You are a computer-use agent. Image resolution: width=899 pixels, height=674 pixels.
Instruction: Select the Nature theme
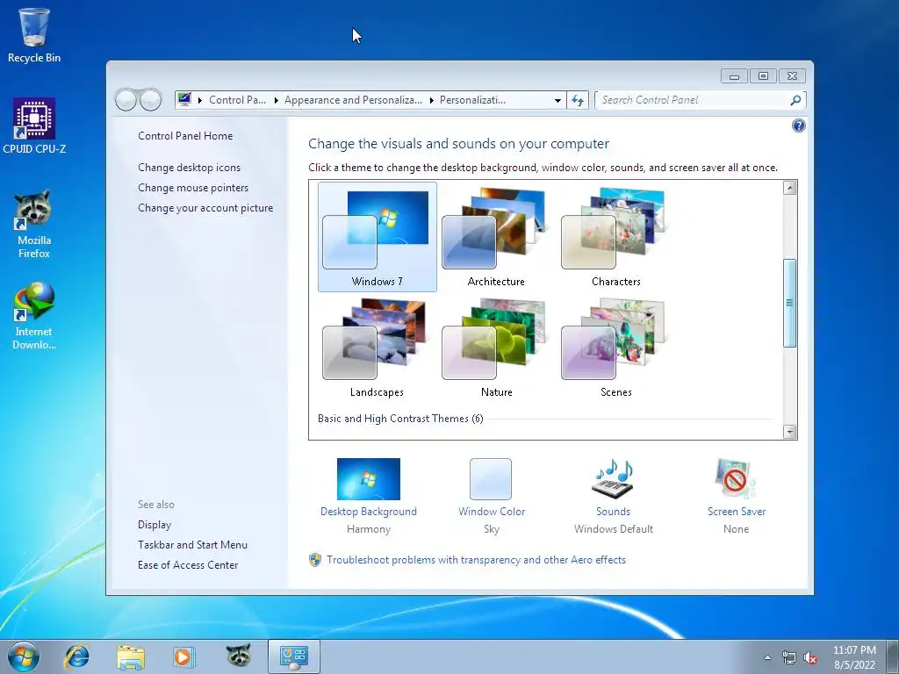(496, 348)
